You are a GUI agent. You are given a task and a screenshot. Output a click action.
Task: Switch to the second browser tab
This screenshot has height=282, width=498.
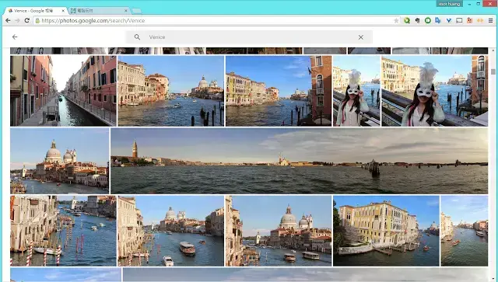[99, 11]
